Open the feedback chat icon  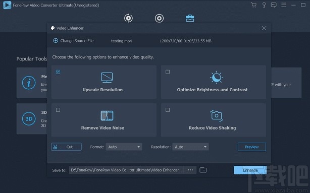pyautogui.click(x=274, y=5)
